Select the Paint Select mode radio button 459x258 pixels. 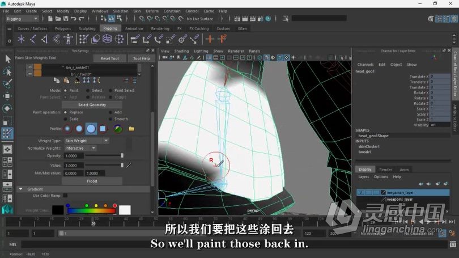point(110,91)
